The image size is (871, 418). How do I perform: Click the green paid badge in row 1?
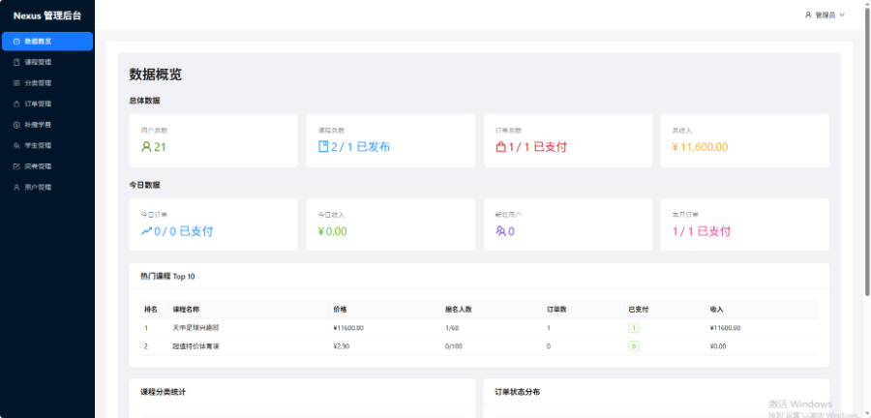[633, 328]
